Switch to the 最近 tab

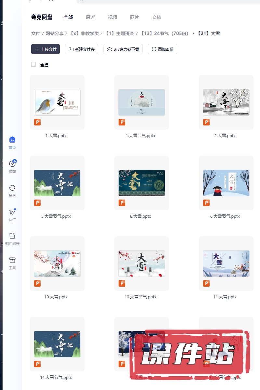[x=90, y=17]
